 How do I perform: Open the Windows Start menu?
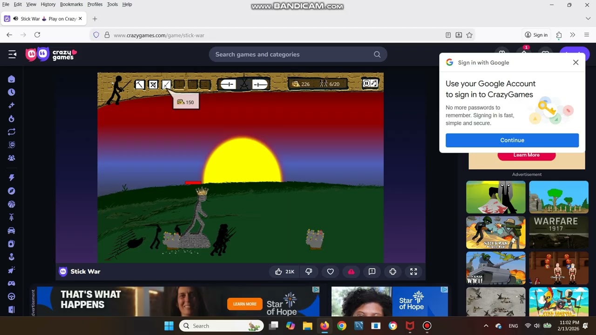tap(169, 326)
